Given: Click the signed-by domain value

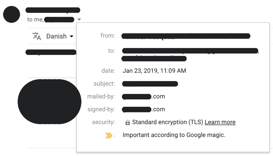Looking at the screenshot, I should click(x=143, y=109).
